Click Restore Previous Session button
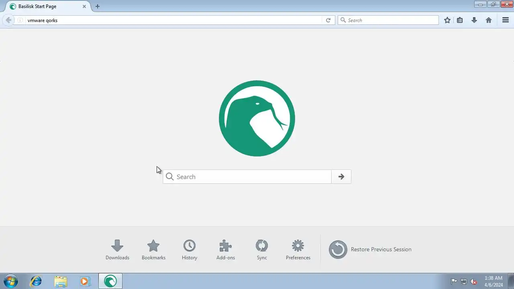 pyautogui.click(x=370, y=249)
